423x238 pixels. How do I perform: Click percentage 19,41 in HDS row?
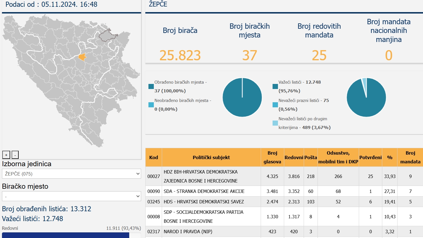tap(390, 202)
